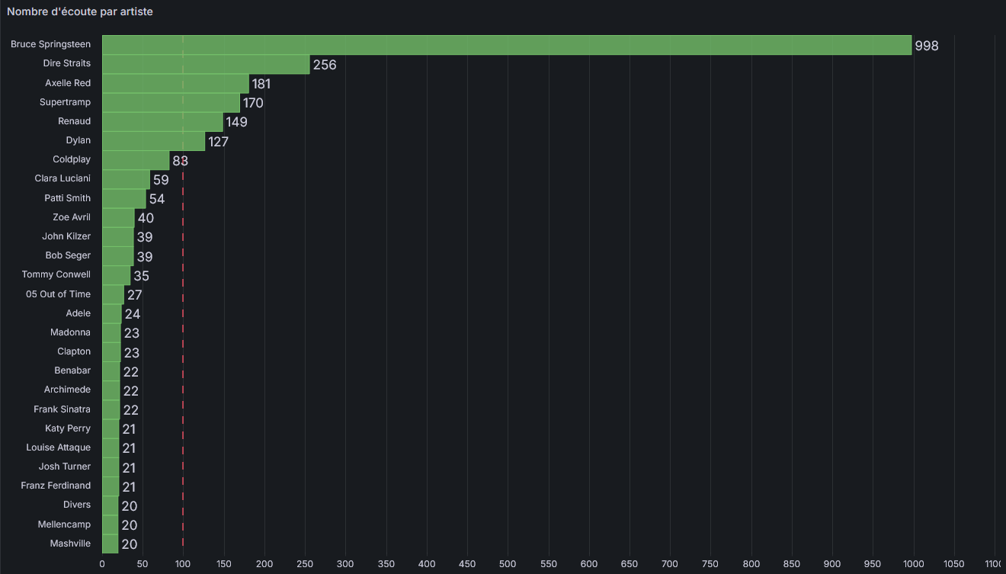This screenshot has width=1006, height=574.
Task: Select the Patti Smith label
Action: (67, 198)
